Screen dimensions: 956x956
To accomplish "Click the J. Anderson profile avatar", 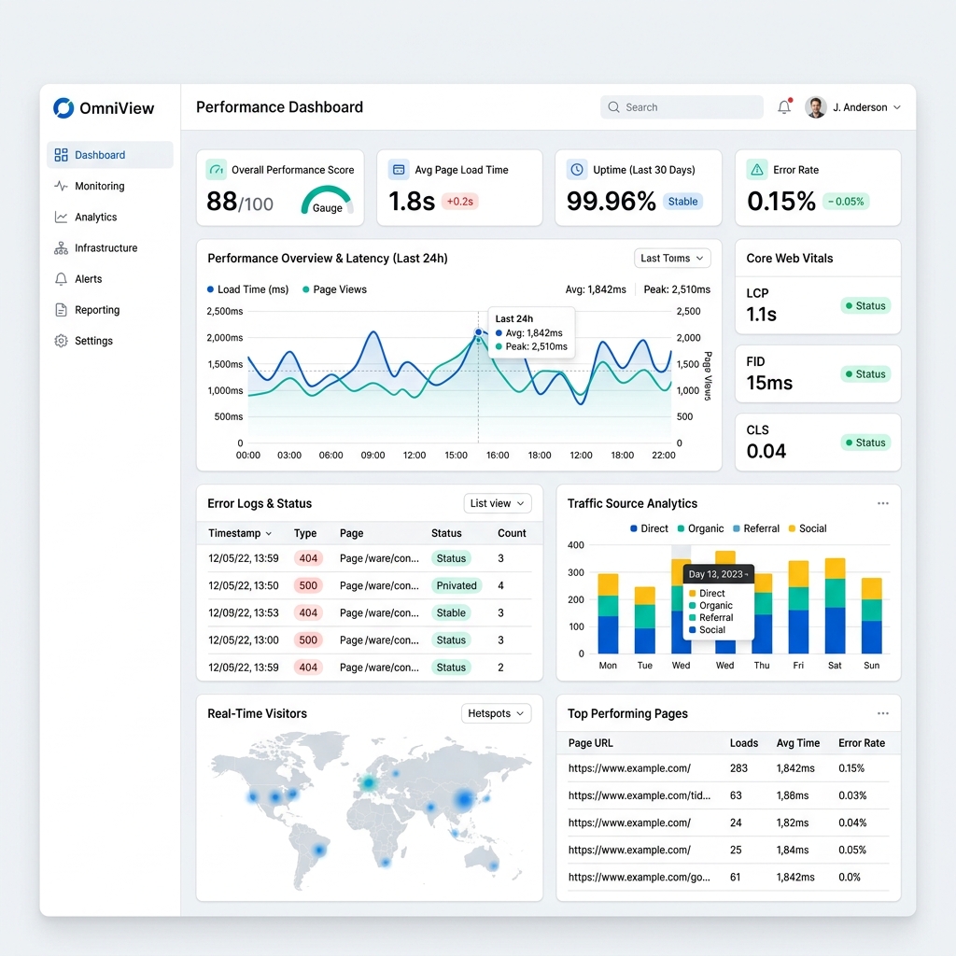I will point(816,107).
